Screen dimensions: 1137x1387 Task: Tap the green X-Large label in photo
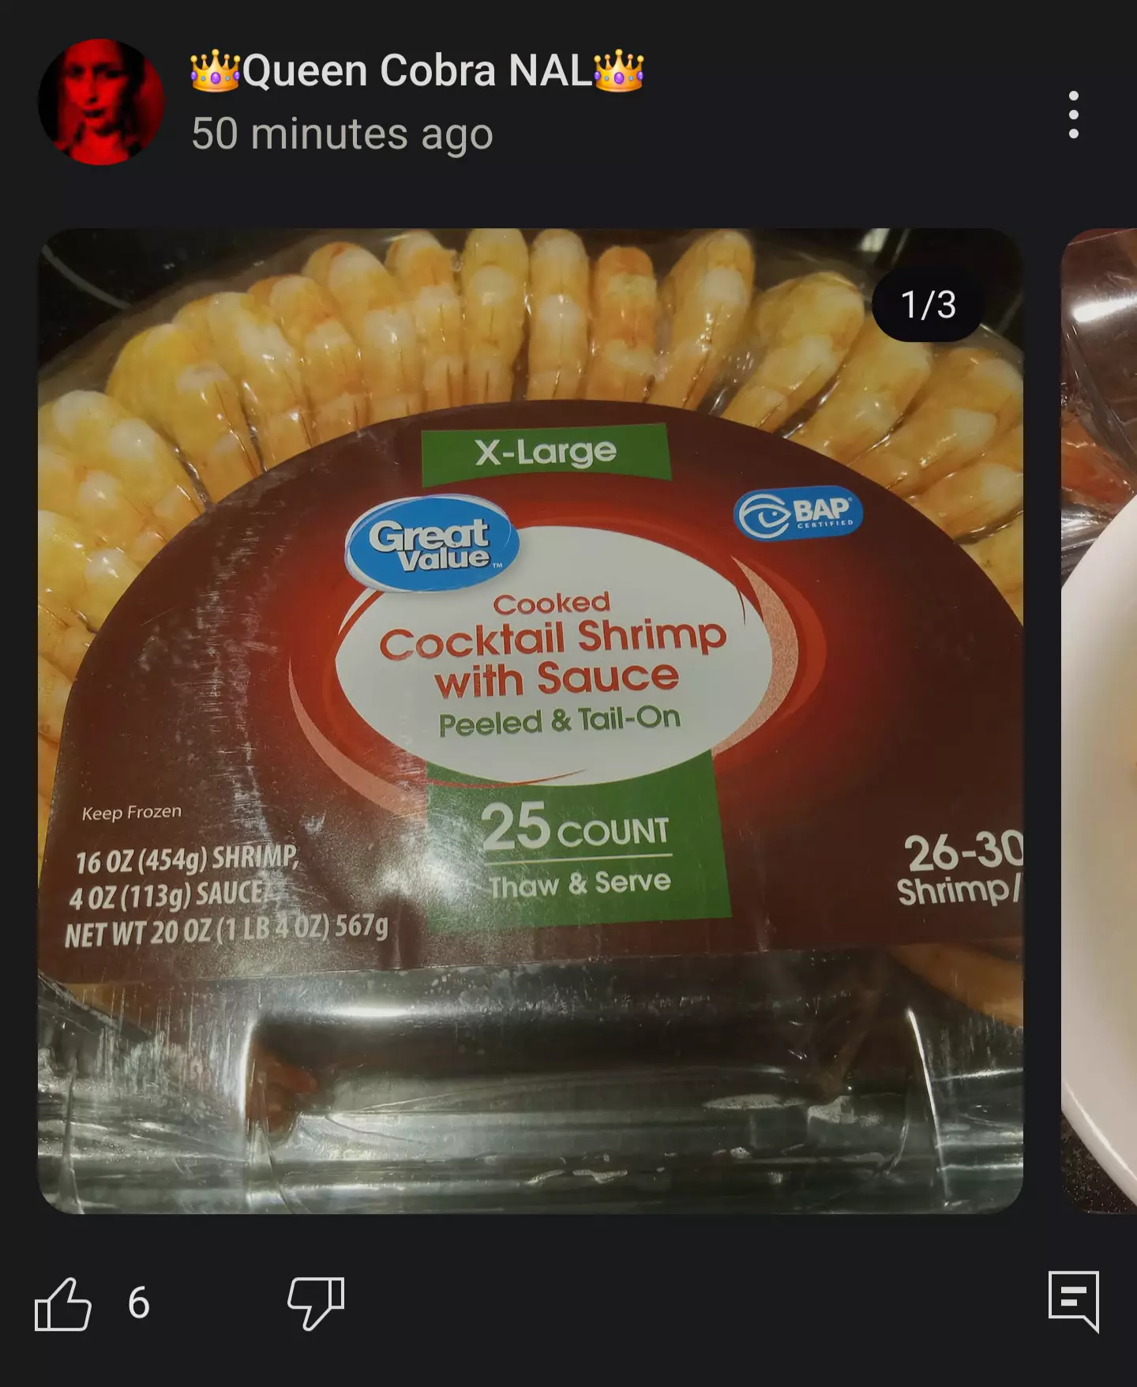[x=546, y=453]
